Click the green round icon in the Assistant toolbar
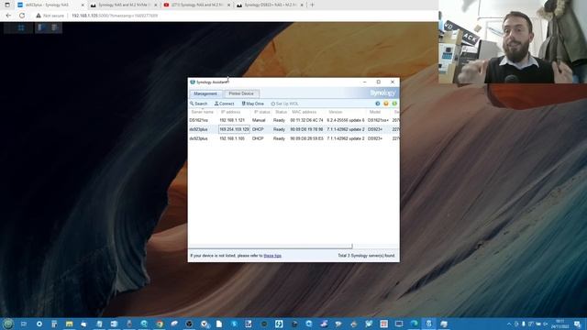This screenshot has width=587, height=330. pyautogui.click(x=394, y=104)
